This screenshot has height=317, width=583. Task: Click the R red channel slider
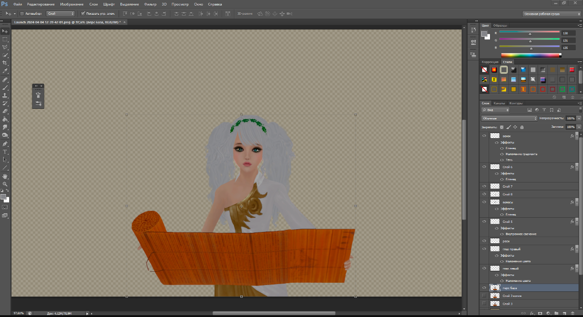point(529,33)
